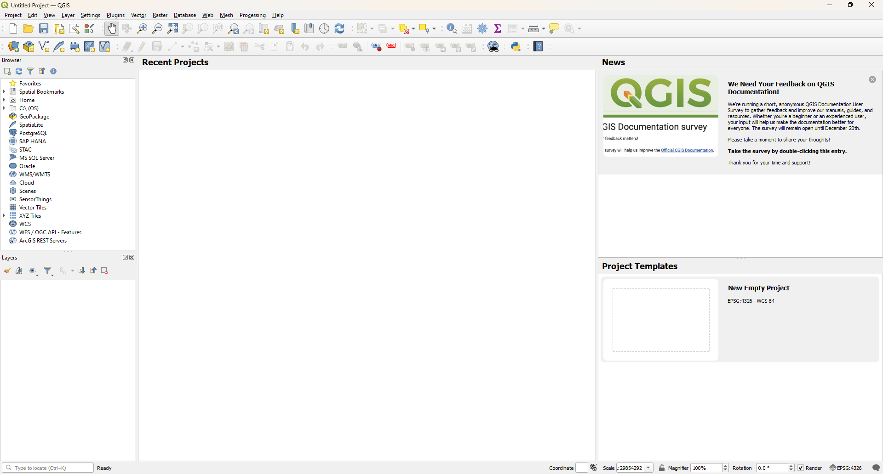
Task: Click the Temporal Controller clock icon
Action: click(324, 29)
